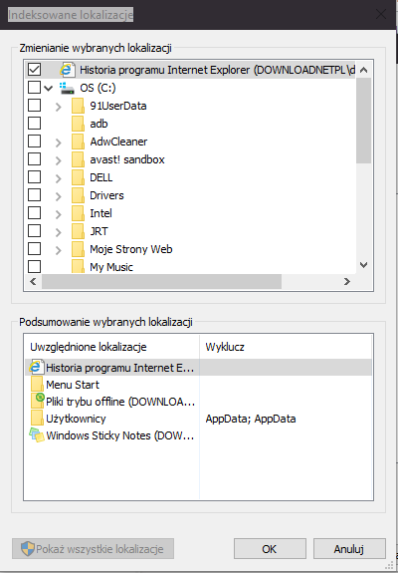Click the Użytkownicy folder icon in summary
Viewport: 398px width, 573px height.
(x=37, y=419)
